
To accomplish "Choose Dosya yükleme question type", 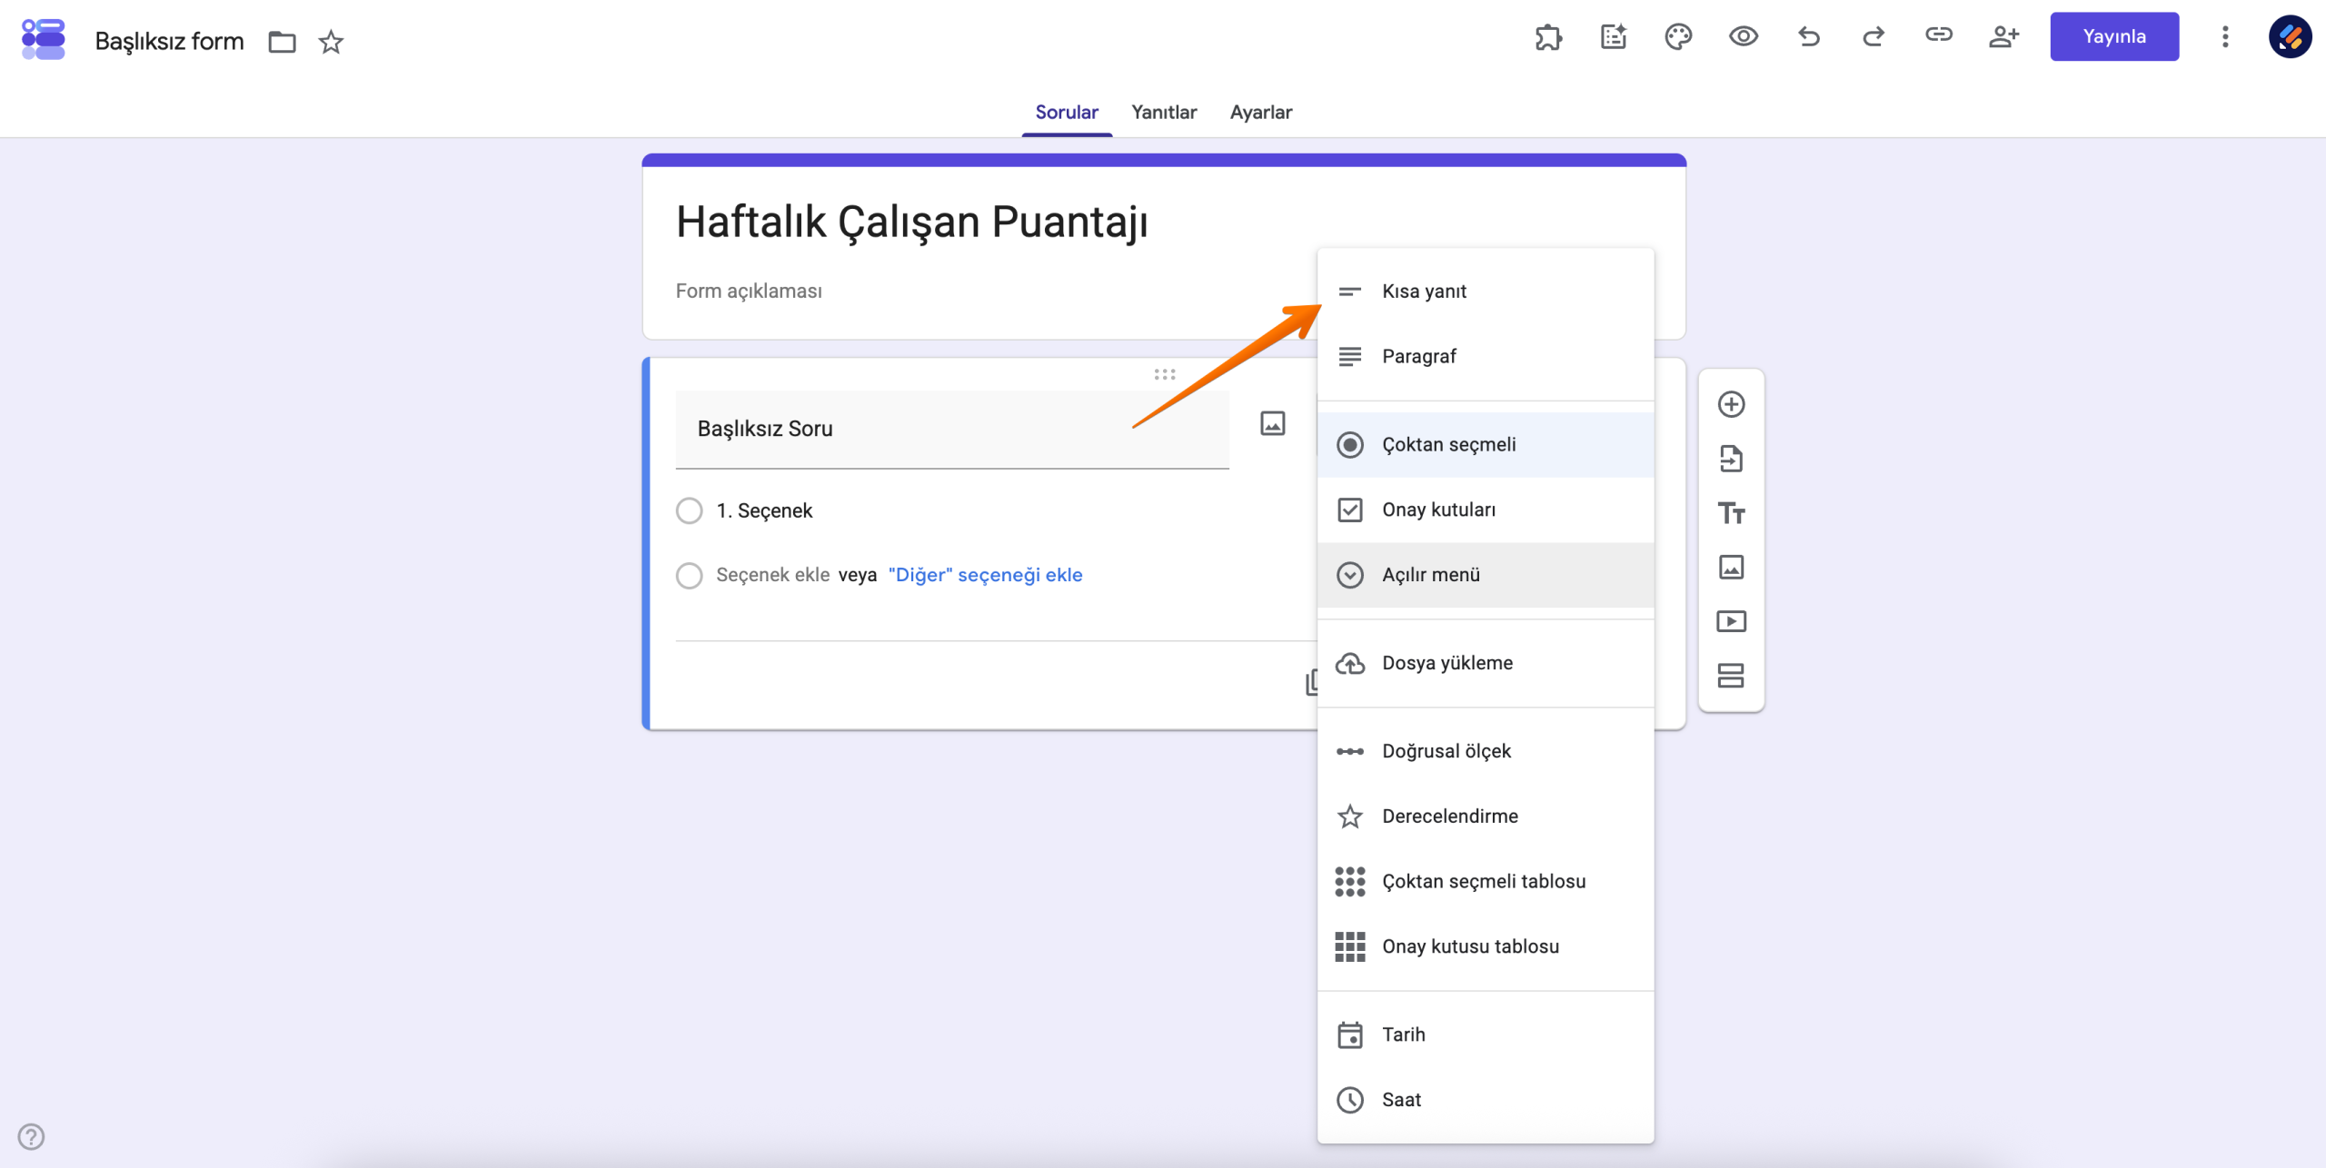I will 1486,663.
